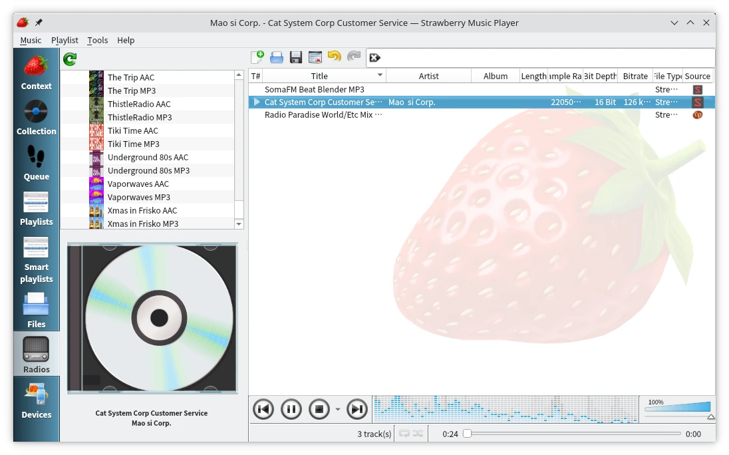The image size is (729, 455).
Task: Click the Title column header sort arrow
Action: (x=380, y=76)
